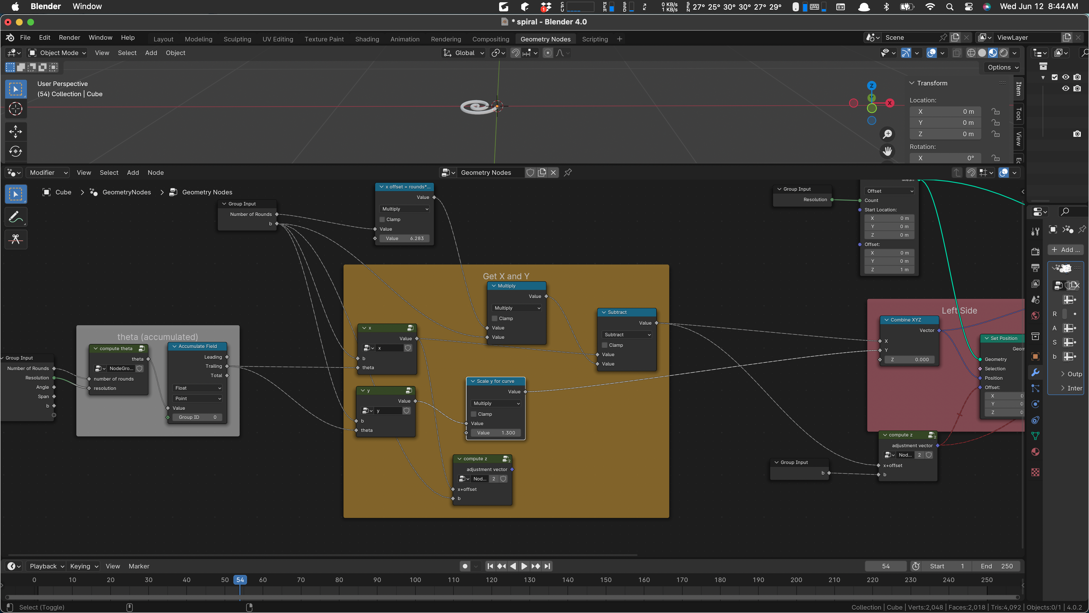Viewport: 1089px width, 613px height.
Task: Select the Cursor tool in viewport toolbar
Action: [16, 109]
